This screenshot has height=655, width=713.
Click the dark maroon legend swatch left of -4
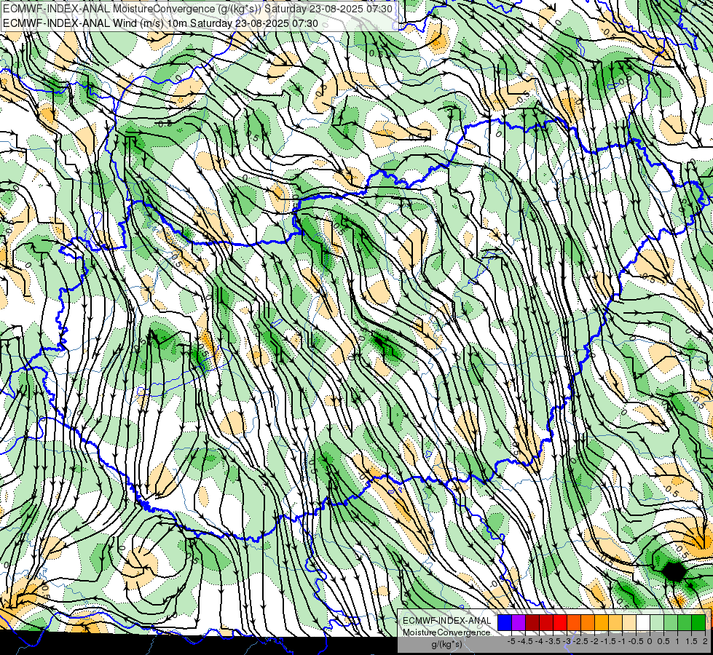coord(532,622)
